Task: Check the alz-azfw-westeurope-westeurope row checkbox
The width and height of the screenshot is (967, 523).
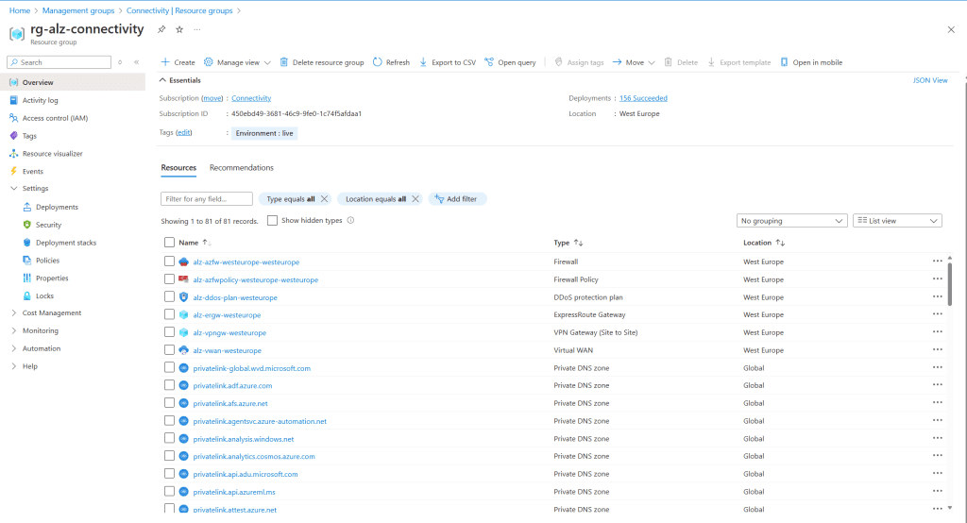Action: [169, 261]
